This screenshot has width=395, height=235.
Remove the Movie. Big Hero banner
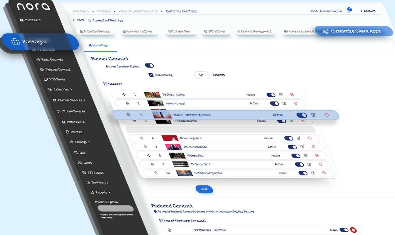(x=310, y=138)
